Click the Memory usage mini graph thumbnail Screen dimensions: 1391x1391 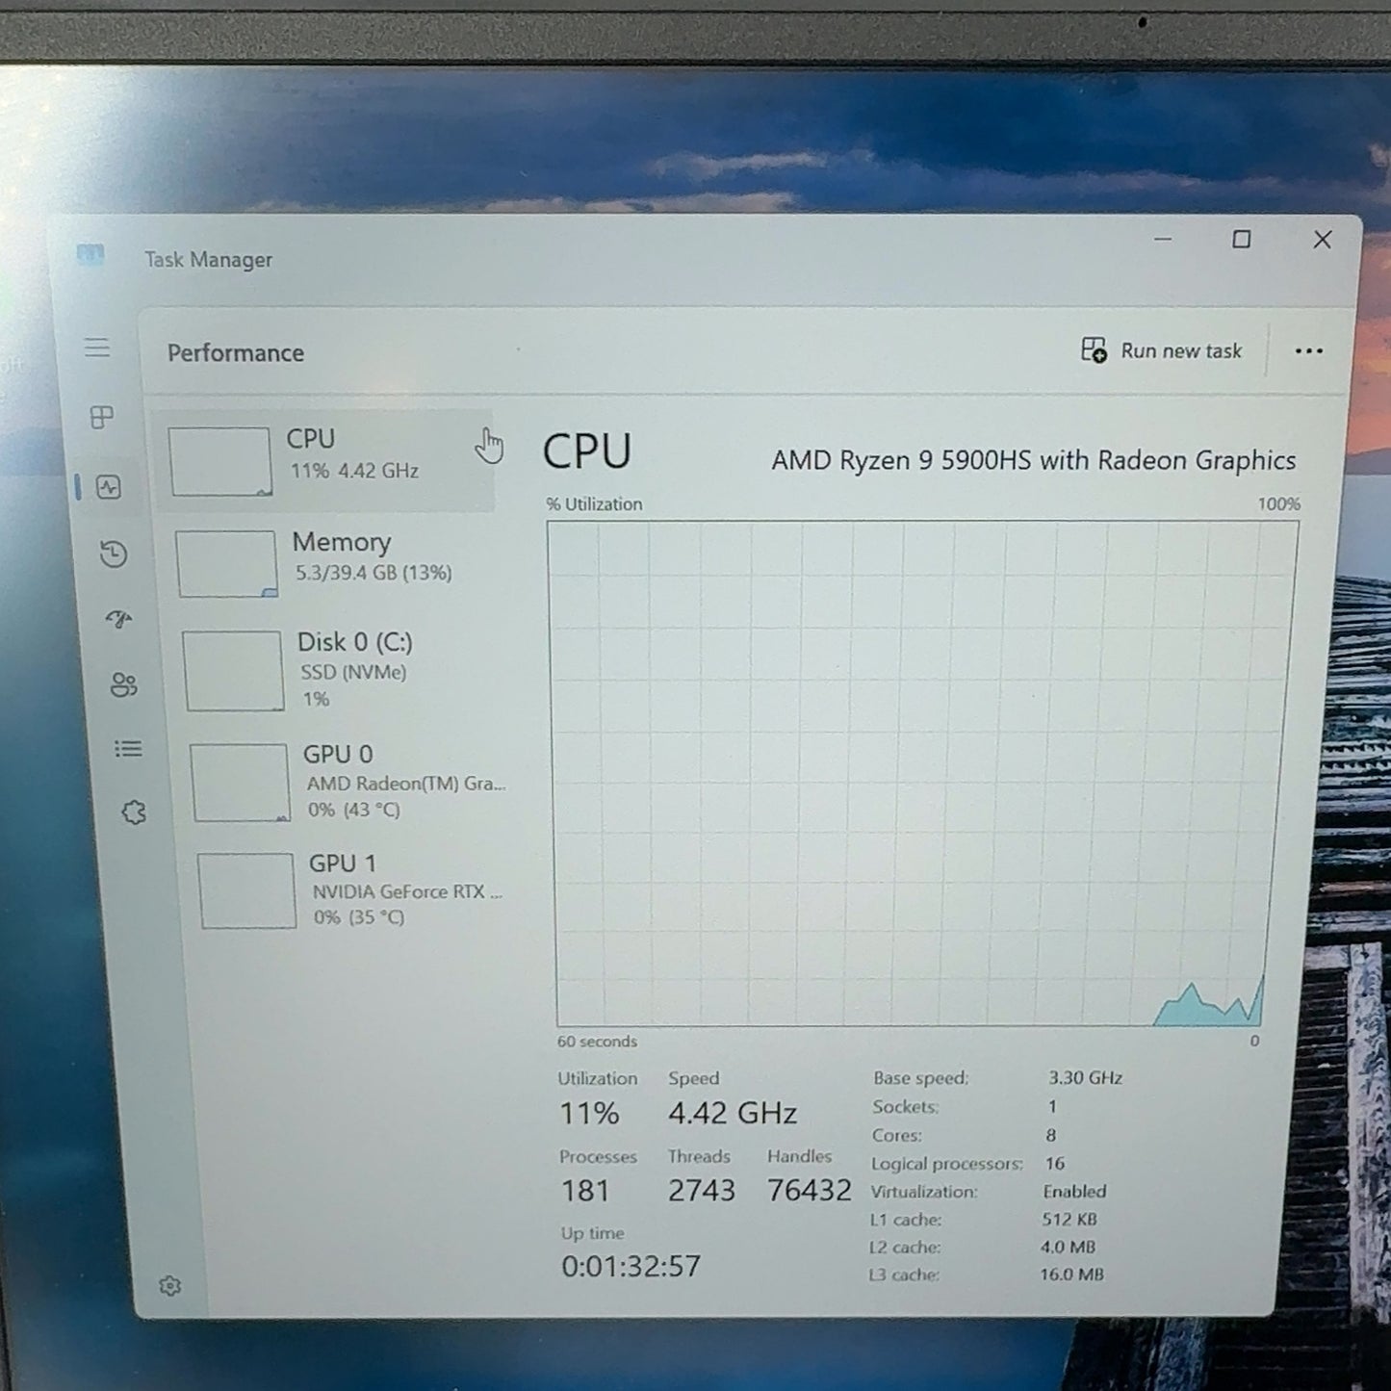(227, 564)
